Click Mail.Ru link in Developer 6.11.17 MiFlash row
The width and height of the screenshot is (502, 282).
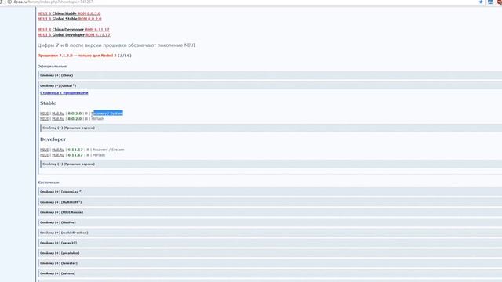pyautogui.click(x=58, y=155)
